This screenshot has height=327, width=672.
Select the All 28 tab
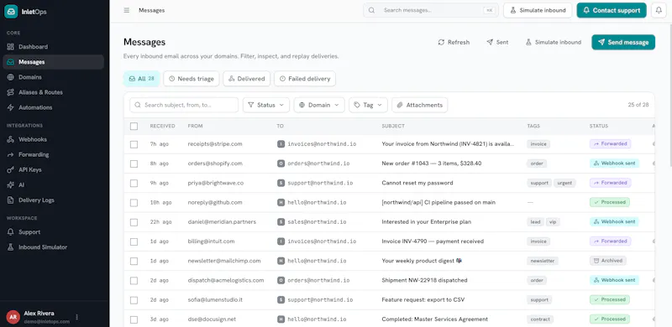[x=141, y=79]
